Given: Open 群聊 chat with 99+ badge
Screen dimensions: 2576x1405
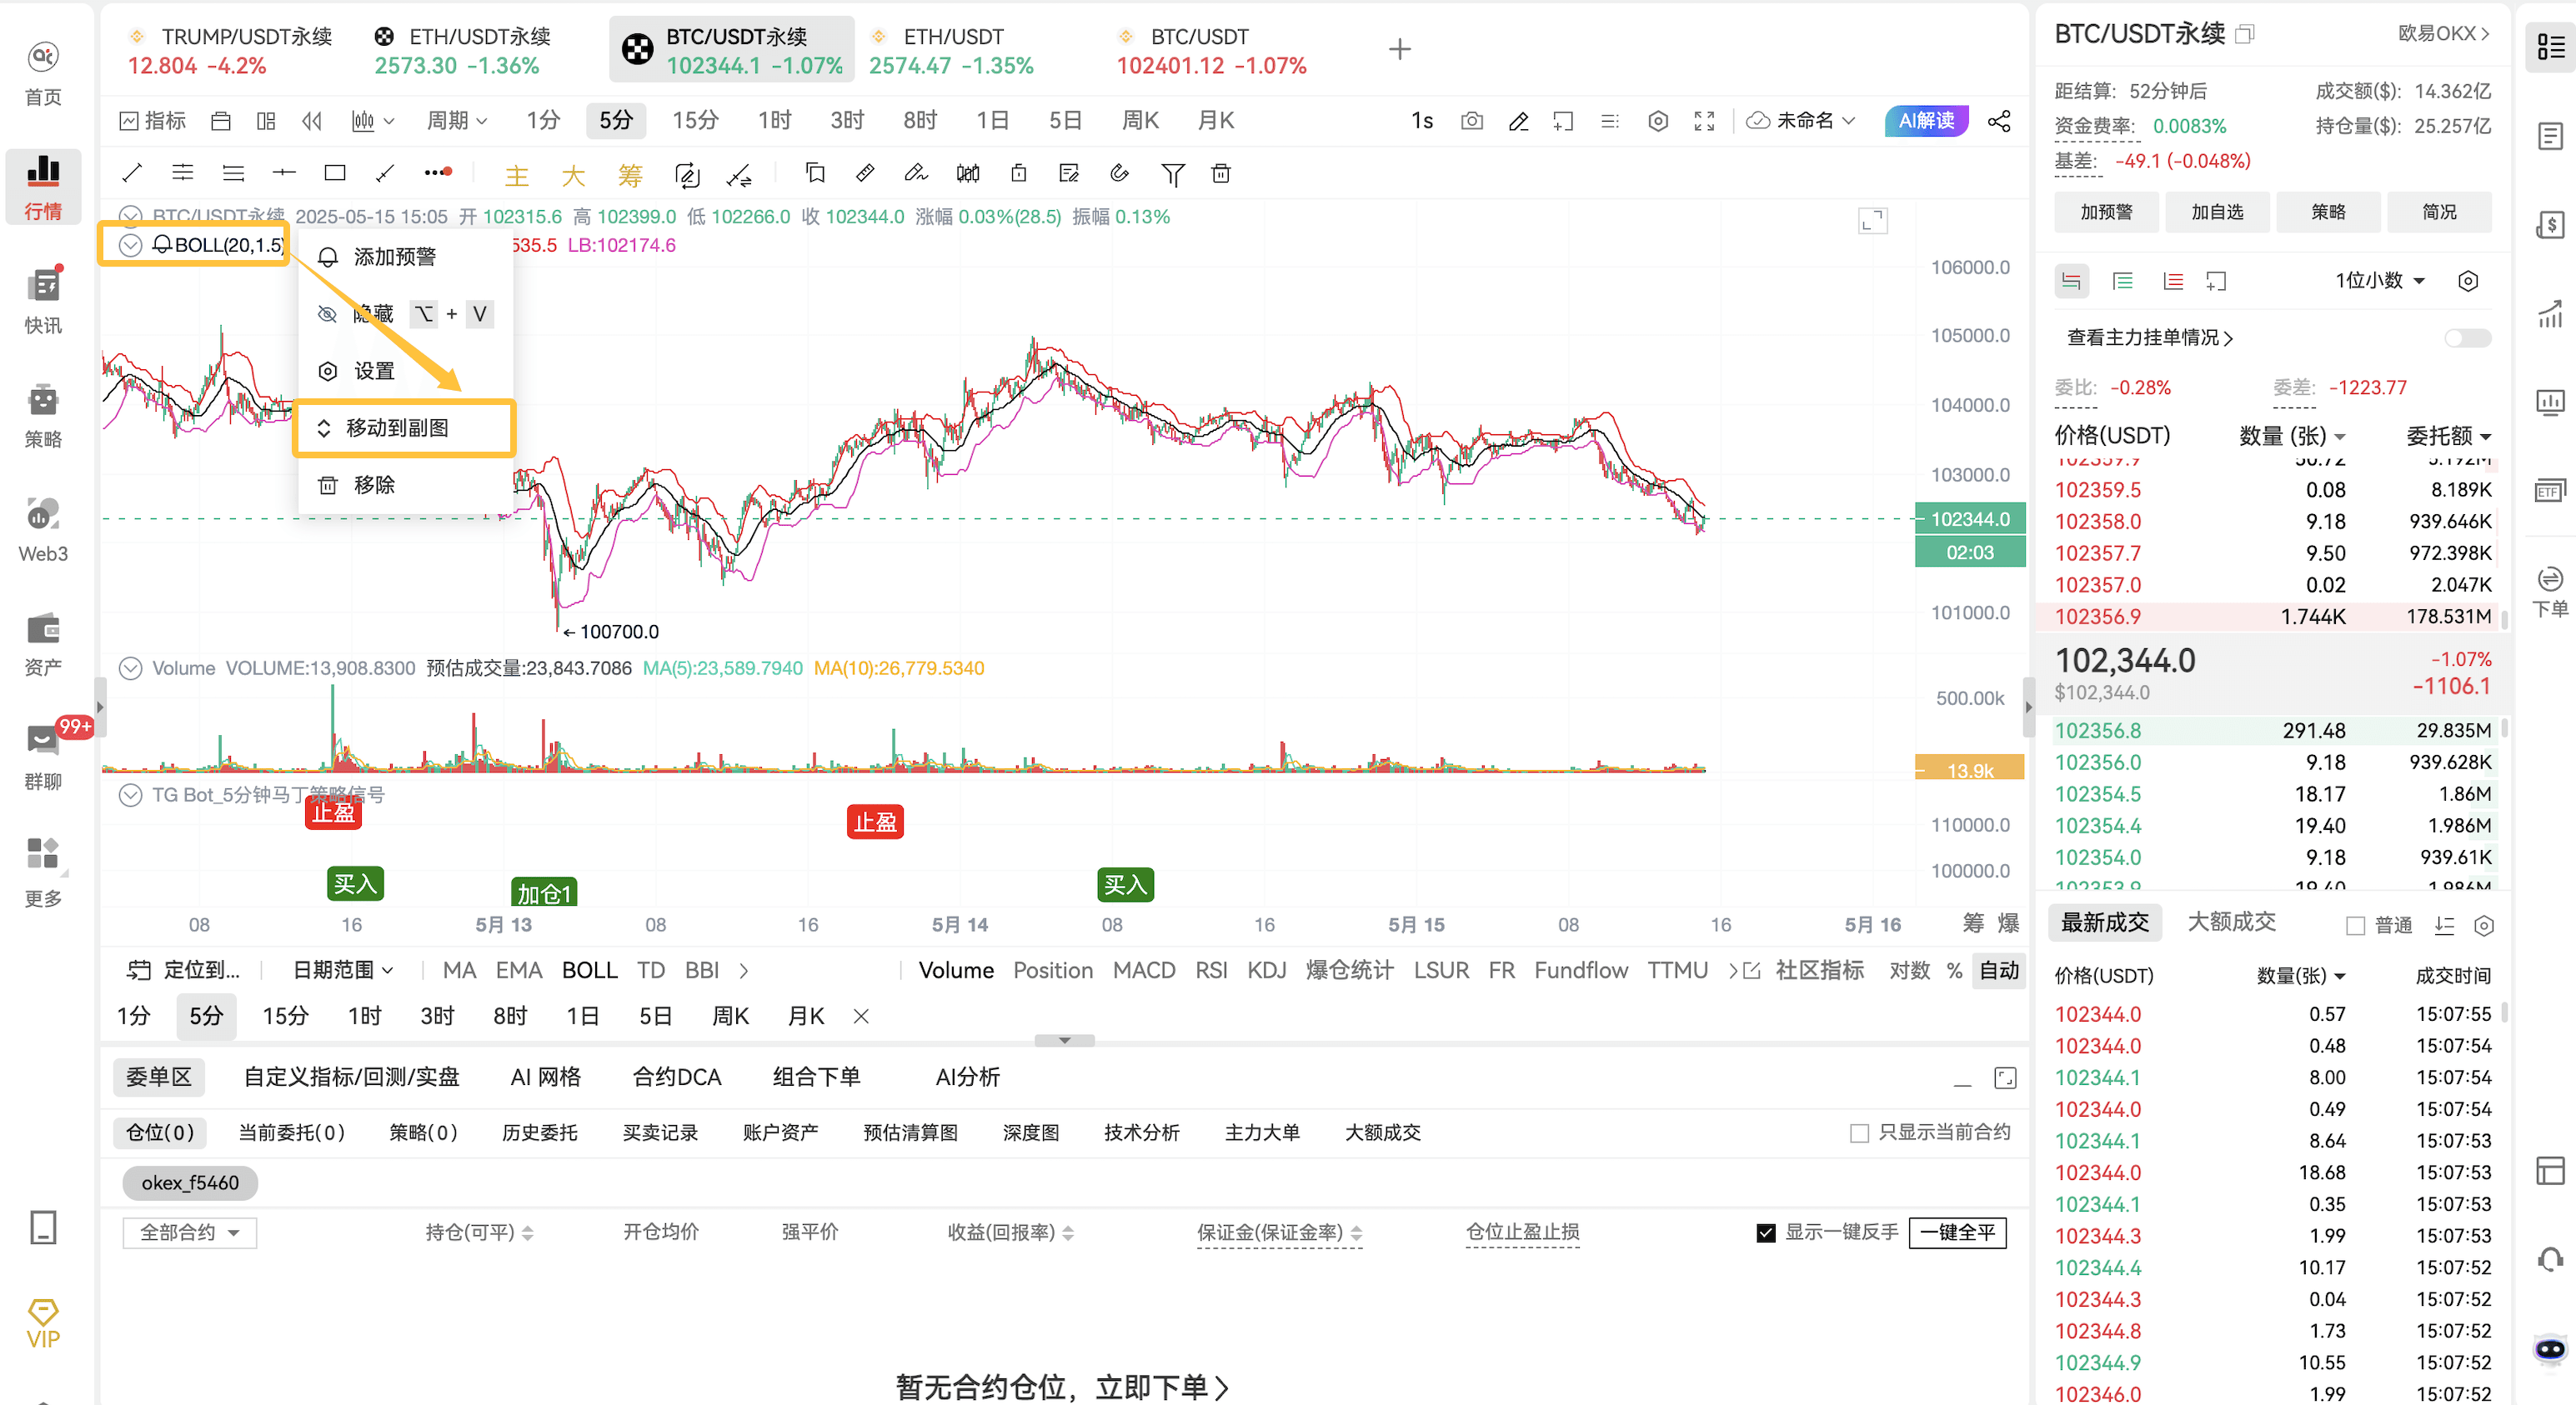Looking at the screenshot, I should coord(43,757).
